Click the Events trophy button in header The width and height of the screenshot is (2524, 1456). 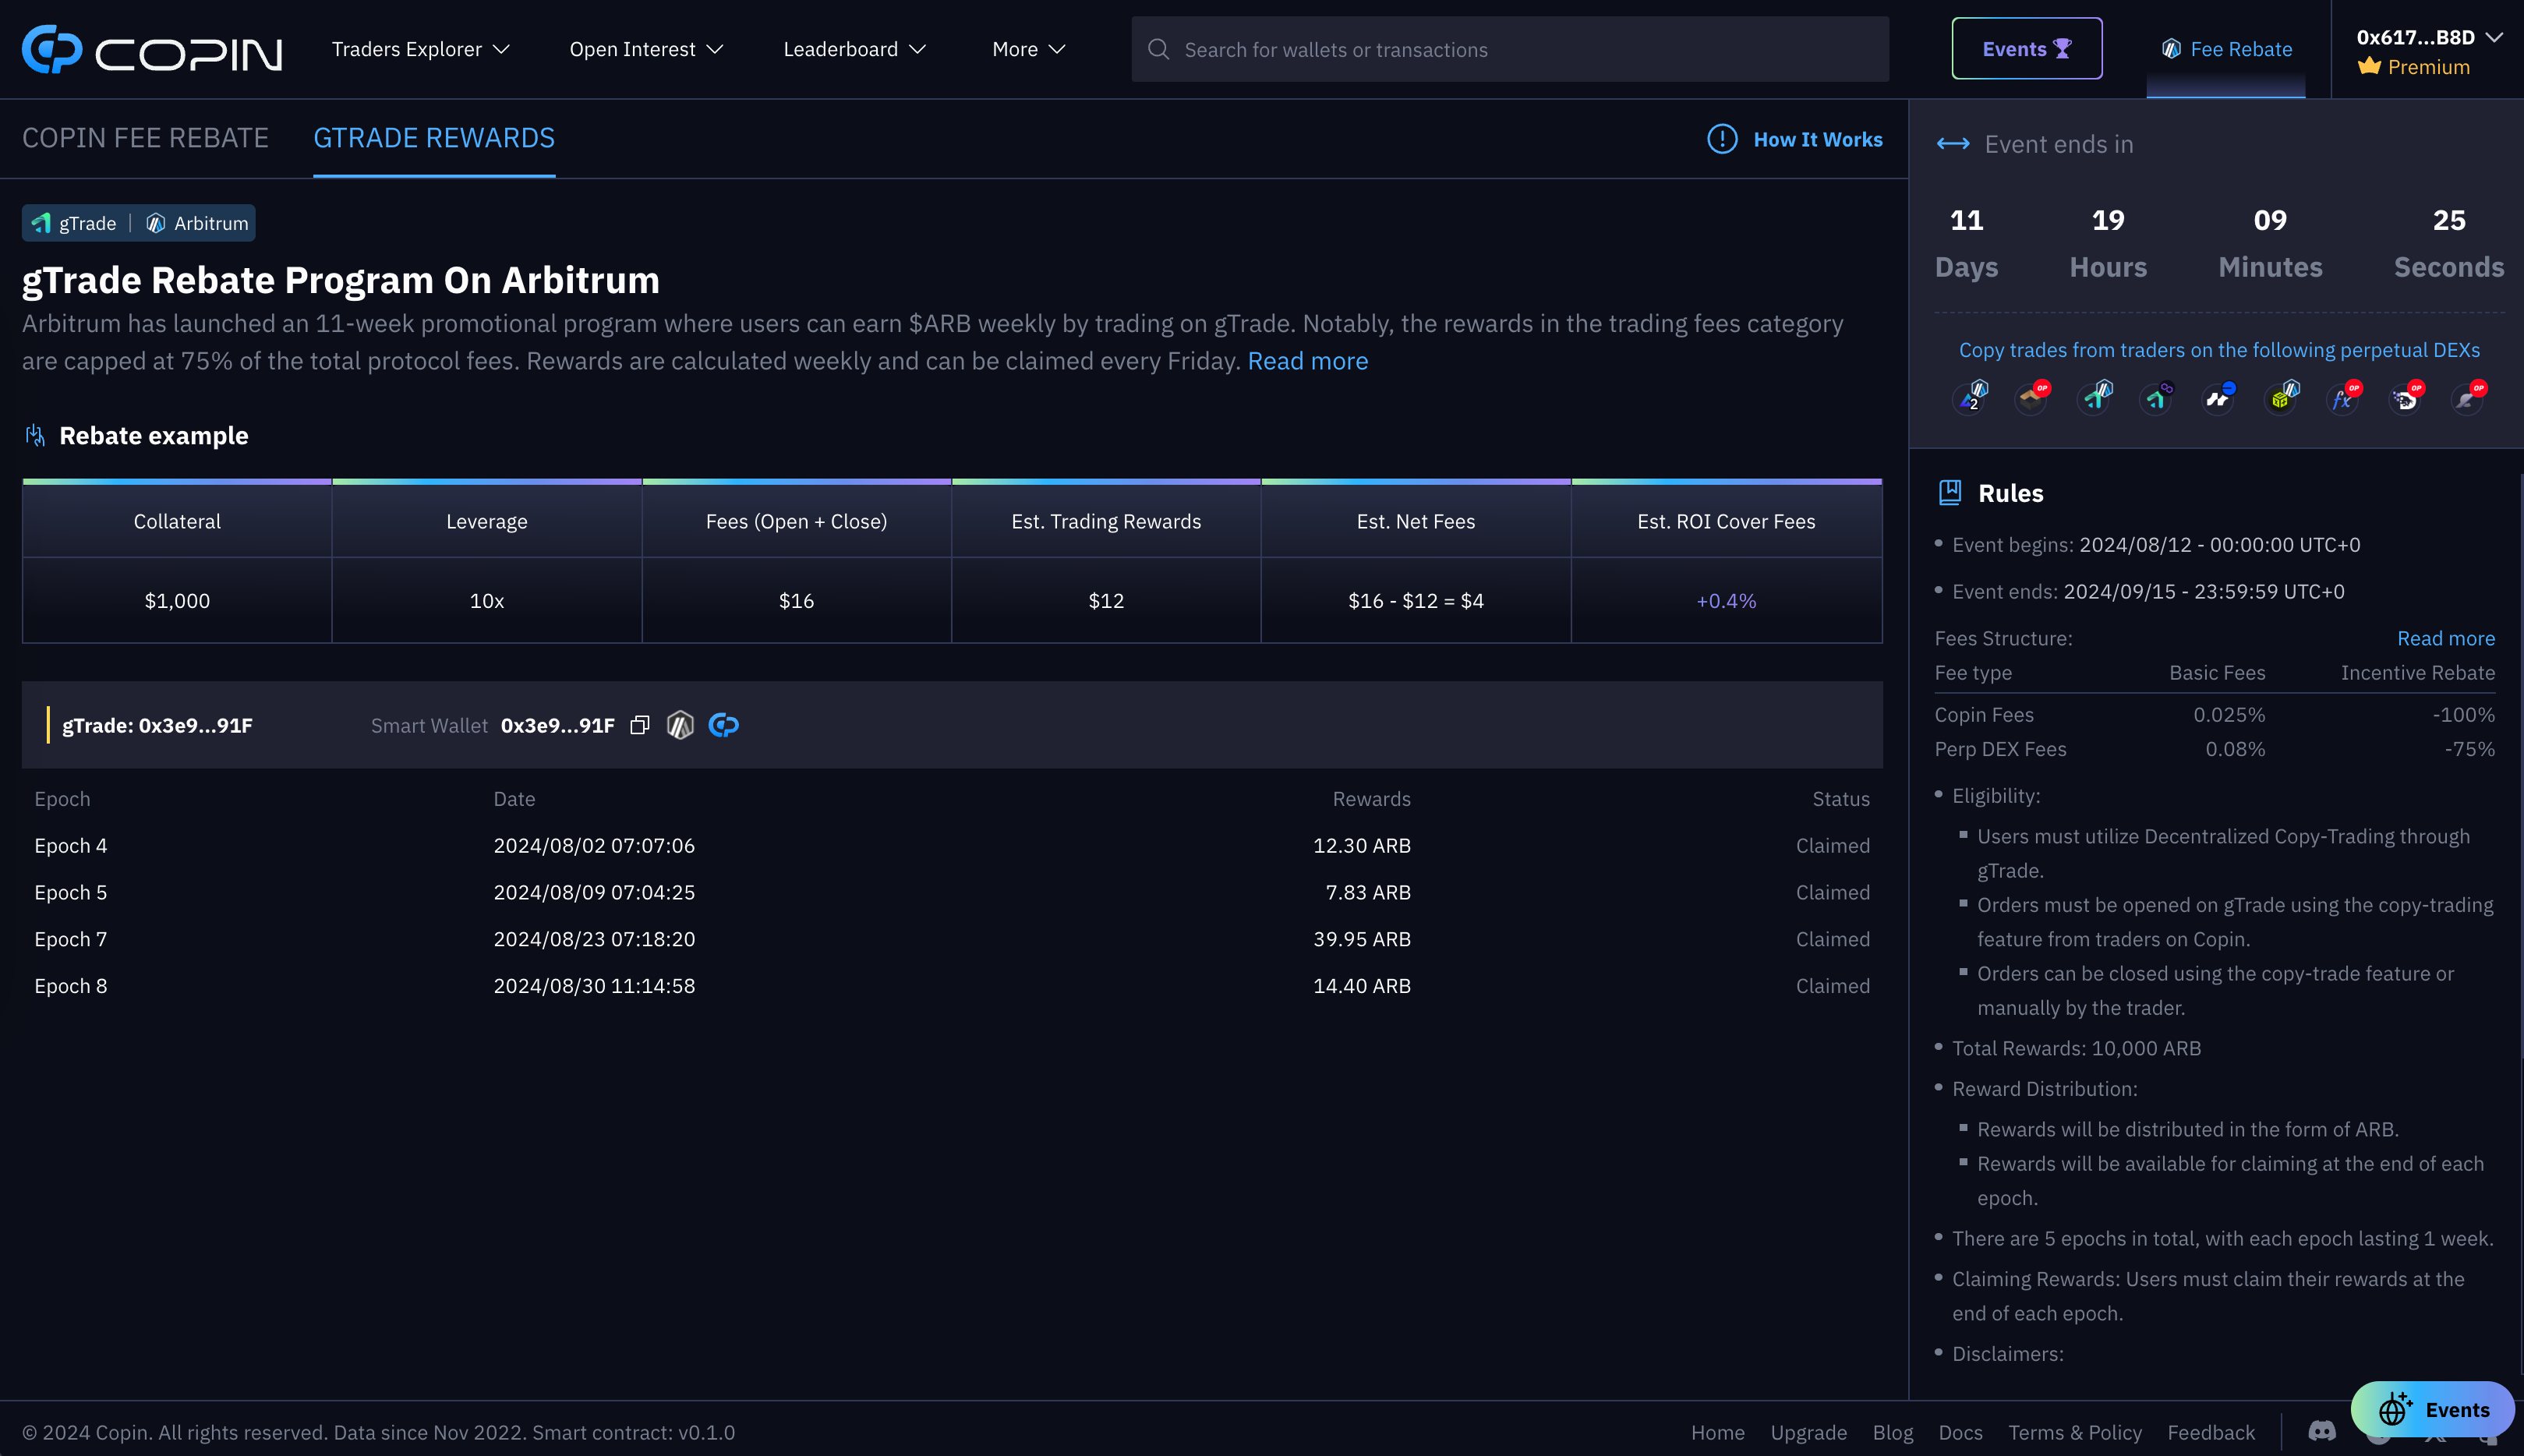[x=2026, y=49]
